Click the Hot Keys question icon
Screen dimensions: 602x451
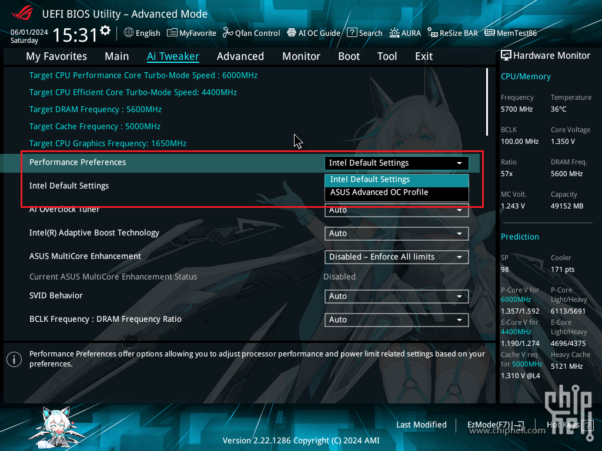click(x=587, y=425)
